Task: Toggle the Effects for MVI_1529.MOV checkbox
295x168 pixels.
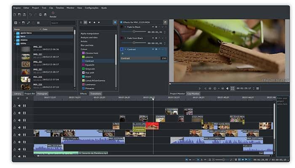Action: click(121, 22)
